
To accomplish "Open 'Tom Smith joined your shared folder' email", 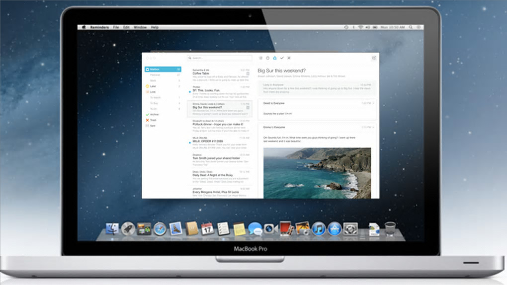I will click(220, 159).
